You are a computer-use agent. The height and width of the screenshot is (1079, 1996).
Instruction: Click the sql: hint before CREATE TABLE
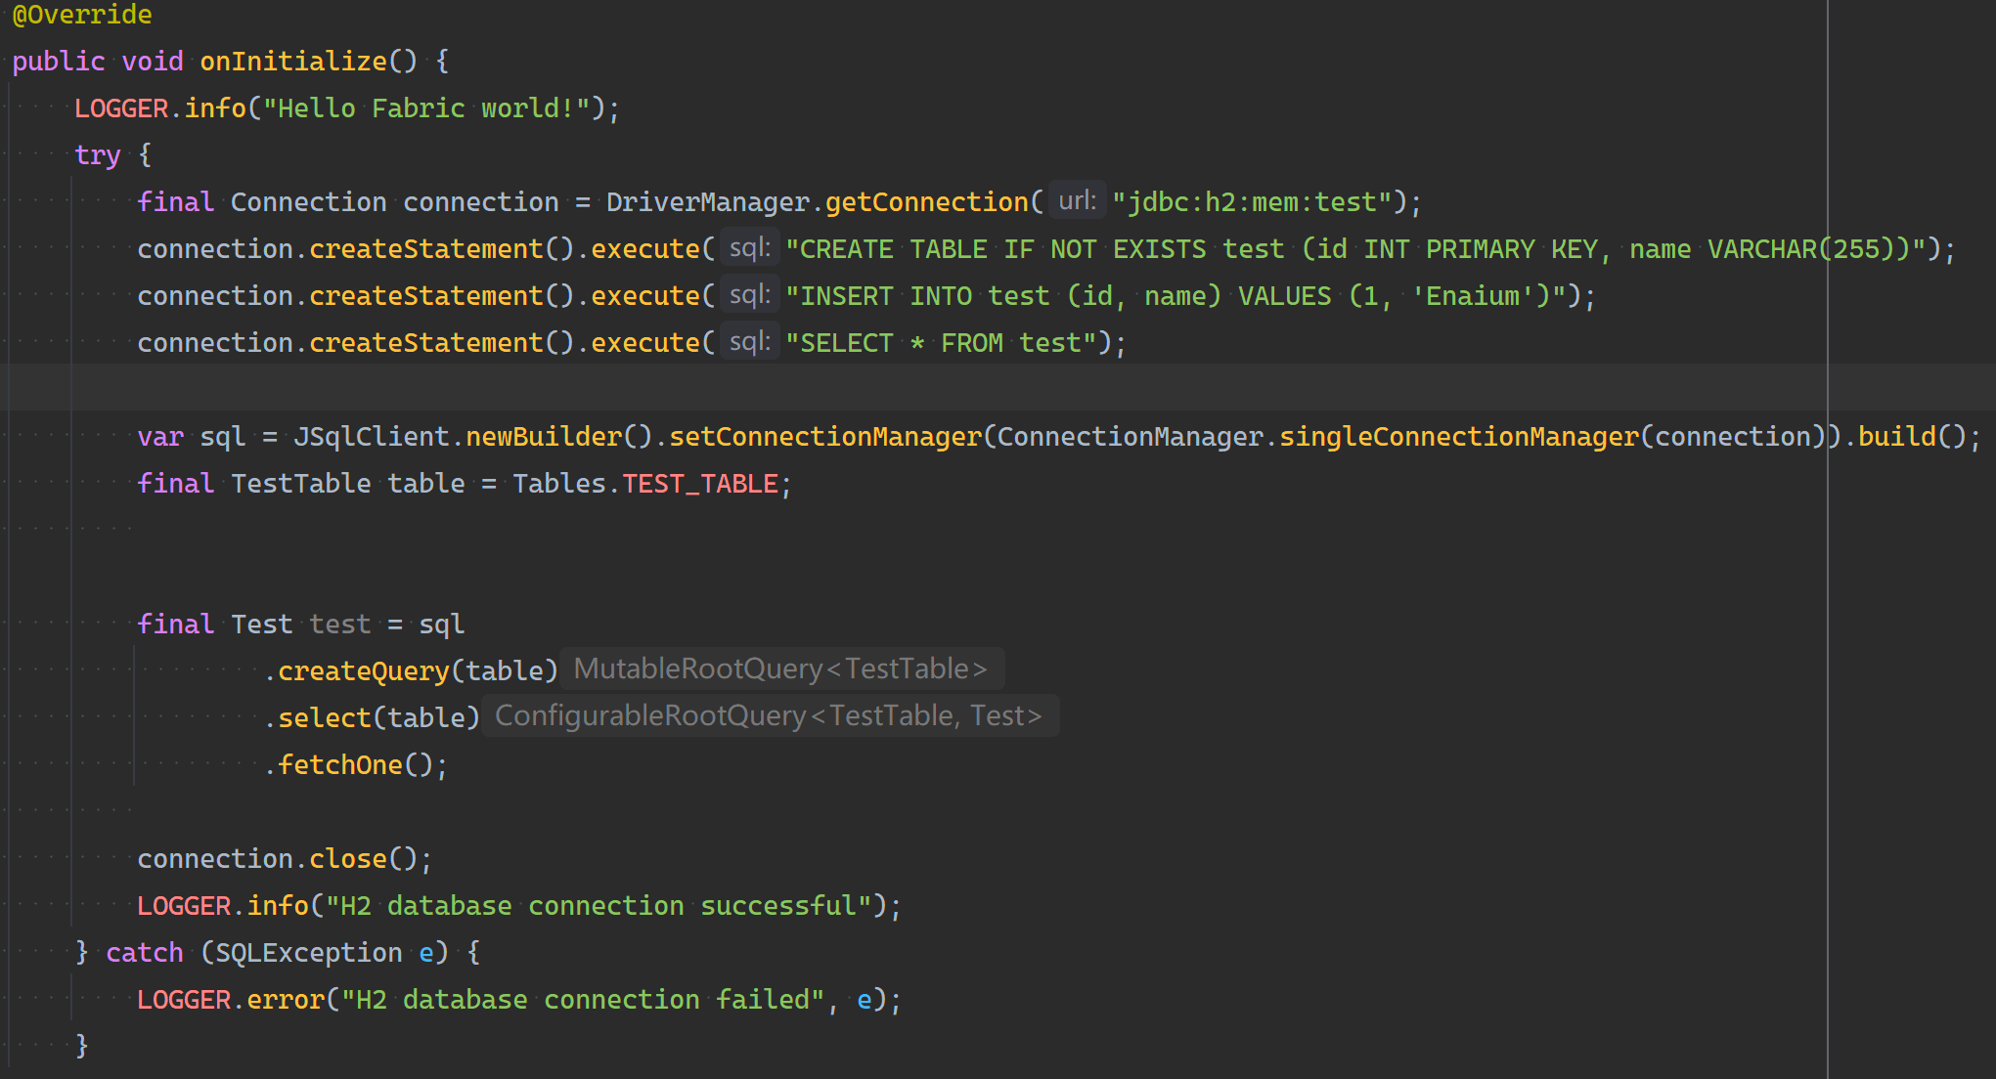tap(750, 248)
